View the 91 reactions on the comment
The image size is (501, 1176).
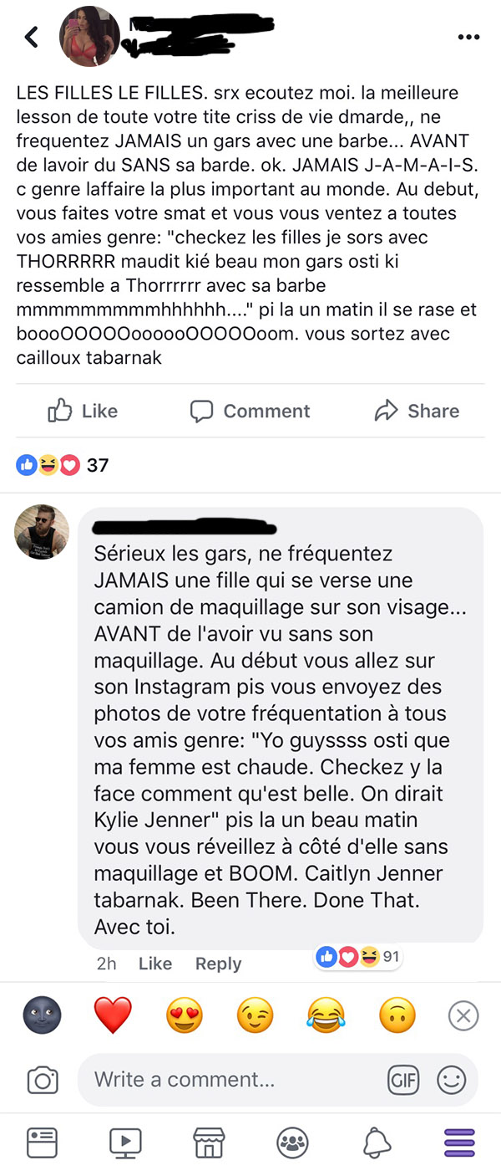[x=358, y=957]
